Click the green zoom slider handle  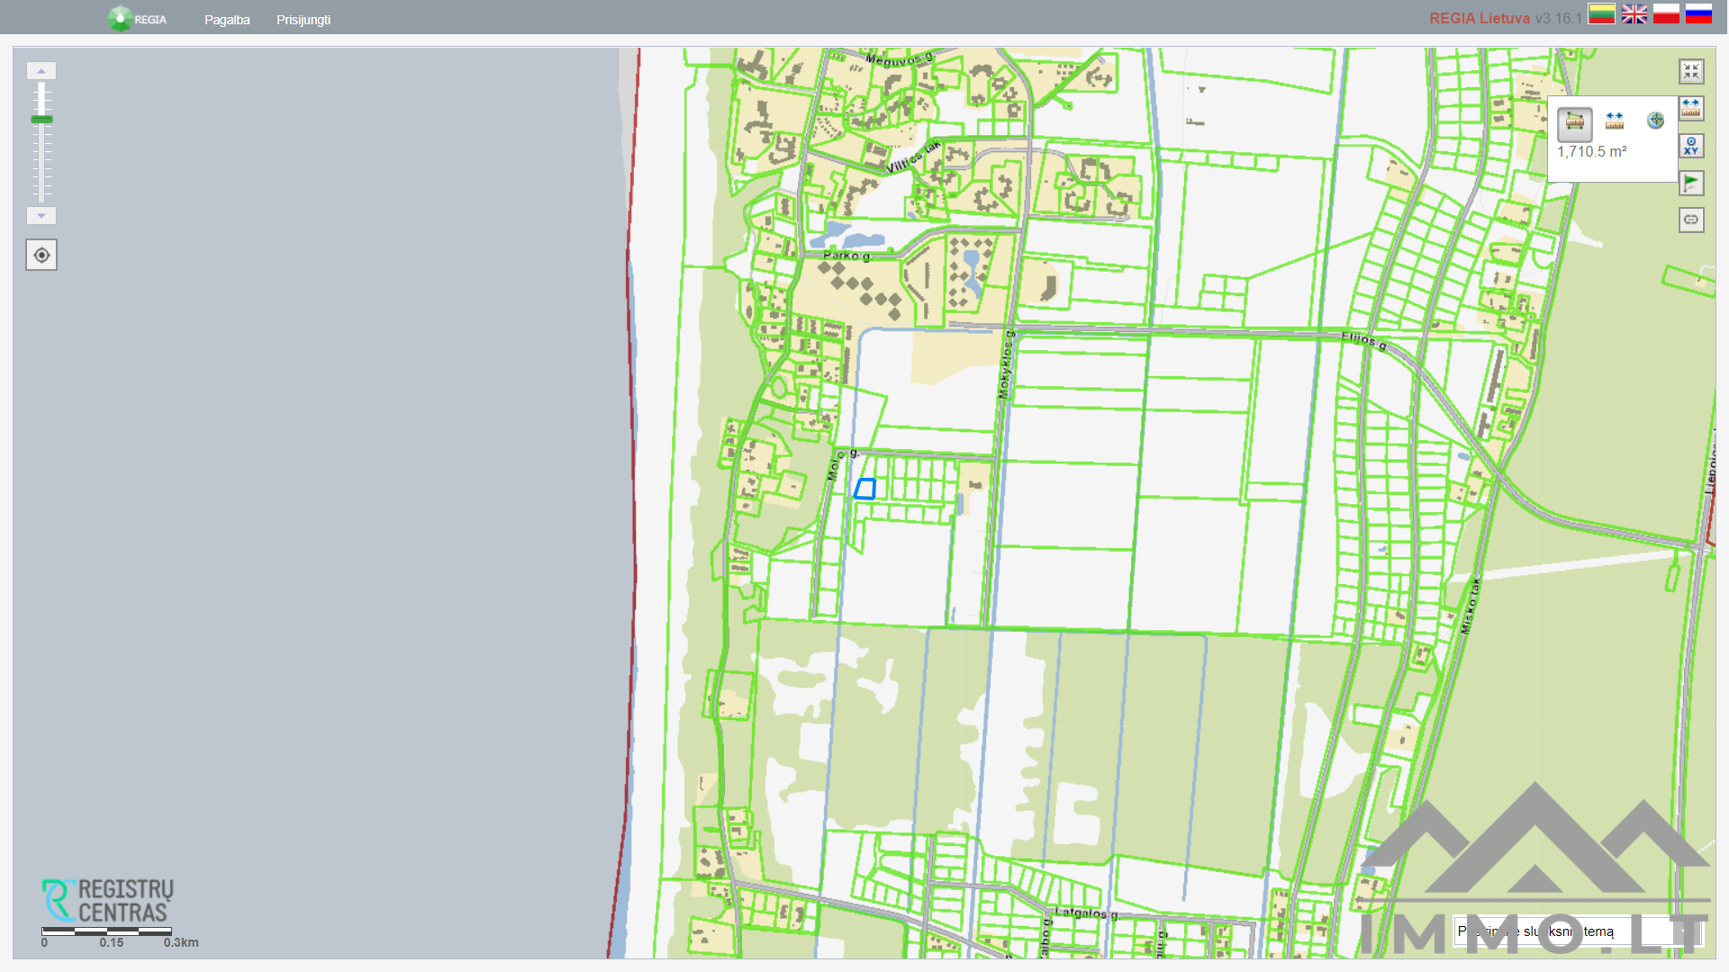point(41,119)
